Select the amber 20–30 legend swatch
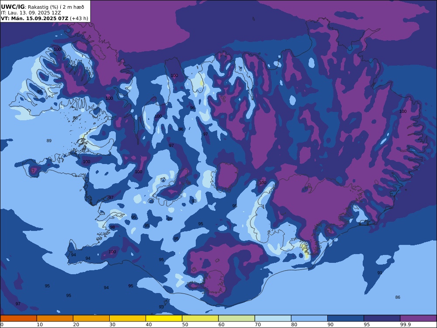Image resolution: width=437 pixels, height=328 pixels. (91, 318)
